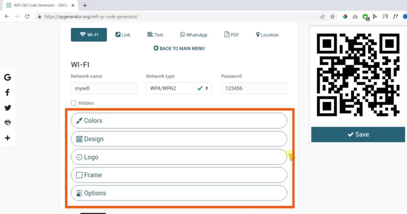Expand the Frame section
This screenshot has height=214, width=407.
pyautogui.click(x=179, y=175)
